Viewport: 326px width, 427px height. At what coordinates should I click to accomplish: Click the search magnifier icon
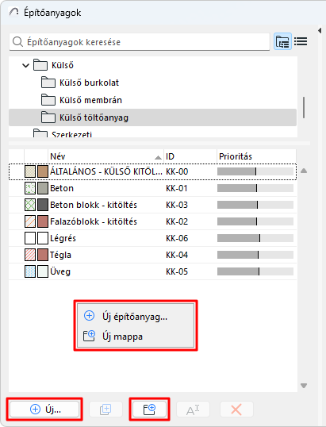coord(17,42)
